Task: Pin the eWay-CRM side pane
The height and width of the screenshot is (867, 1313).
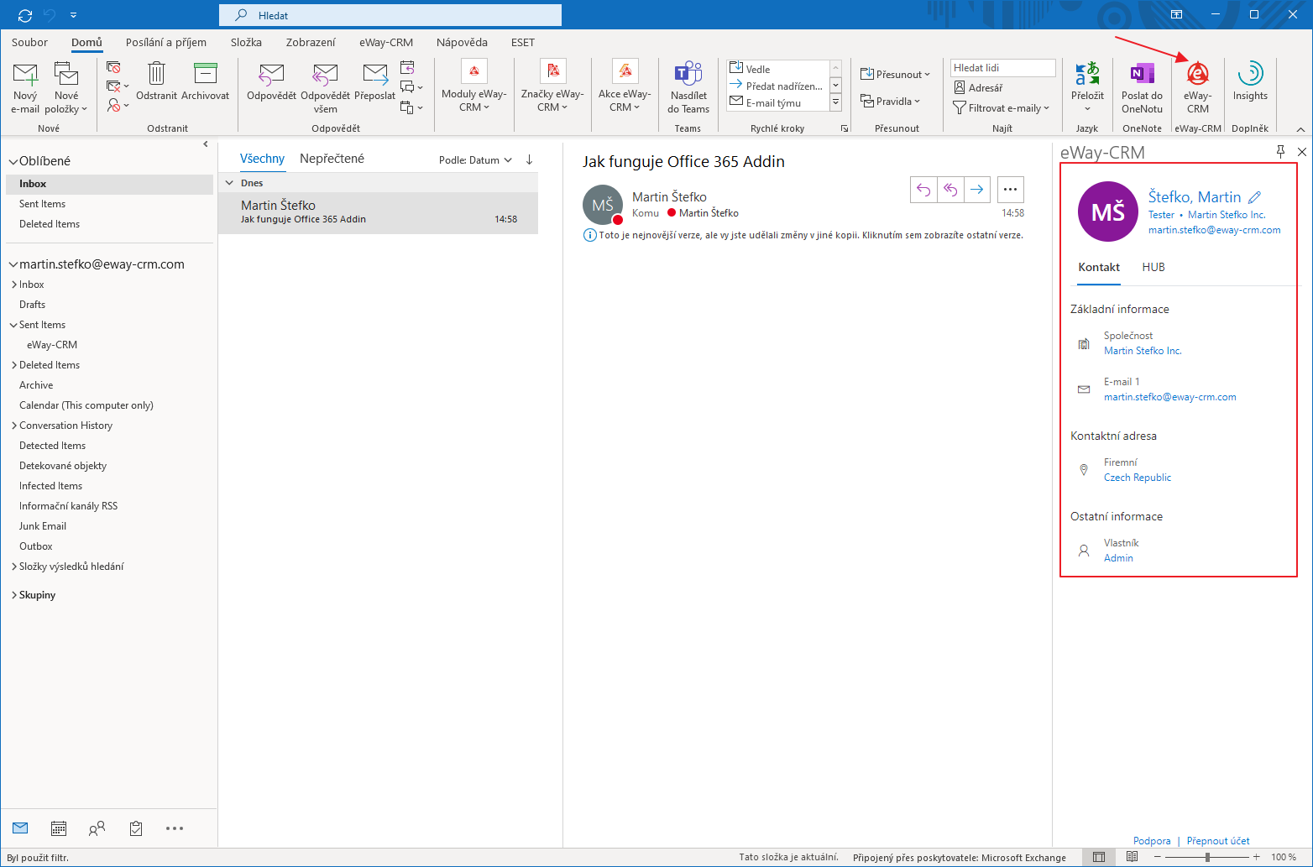Action: pyautogui.click(x=1280, y=152)
